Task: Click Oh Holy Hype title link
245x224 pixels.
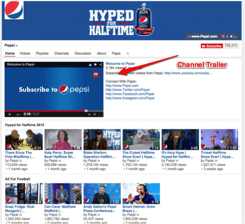Action: (177, 155)
